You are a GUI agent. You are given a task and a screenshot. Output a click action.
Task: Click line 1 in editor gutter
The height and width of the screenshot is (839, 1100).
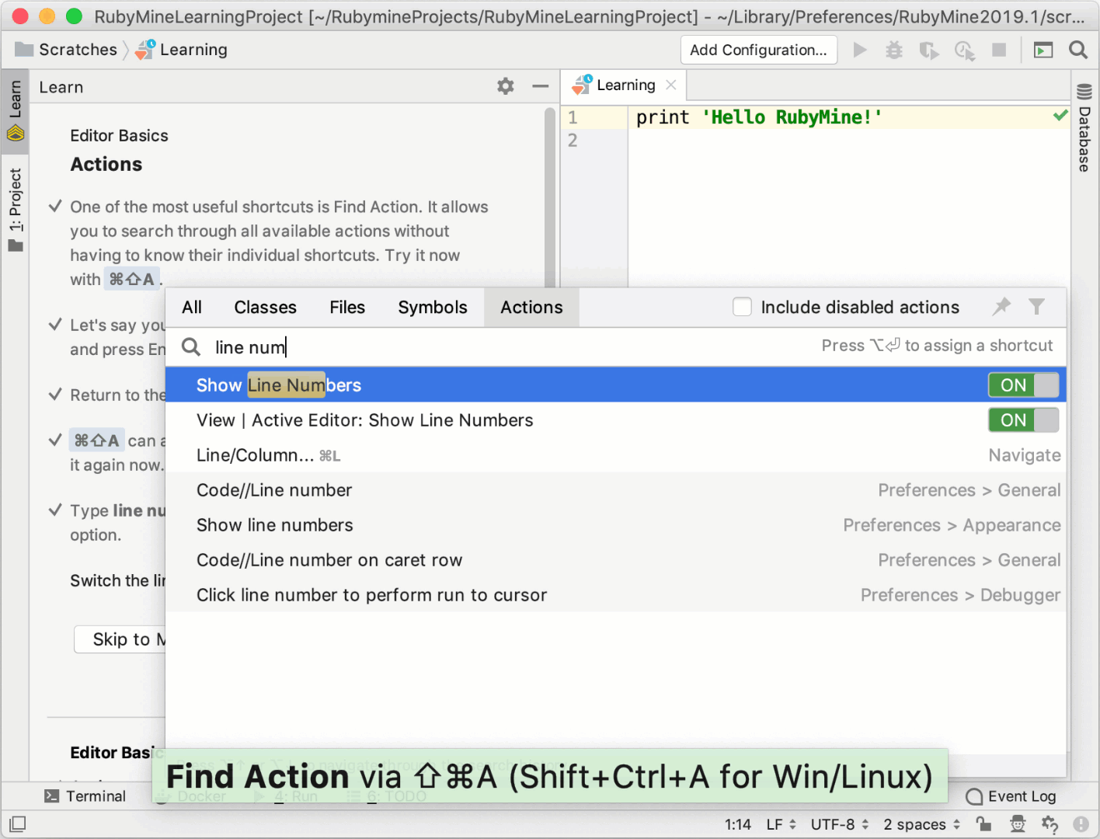pyautogui.click(x=573, y=117)
